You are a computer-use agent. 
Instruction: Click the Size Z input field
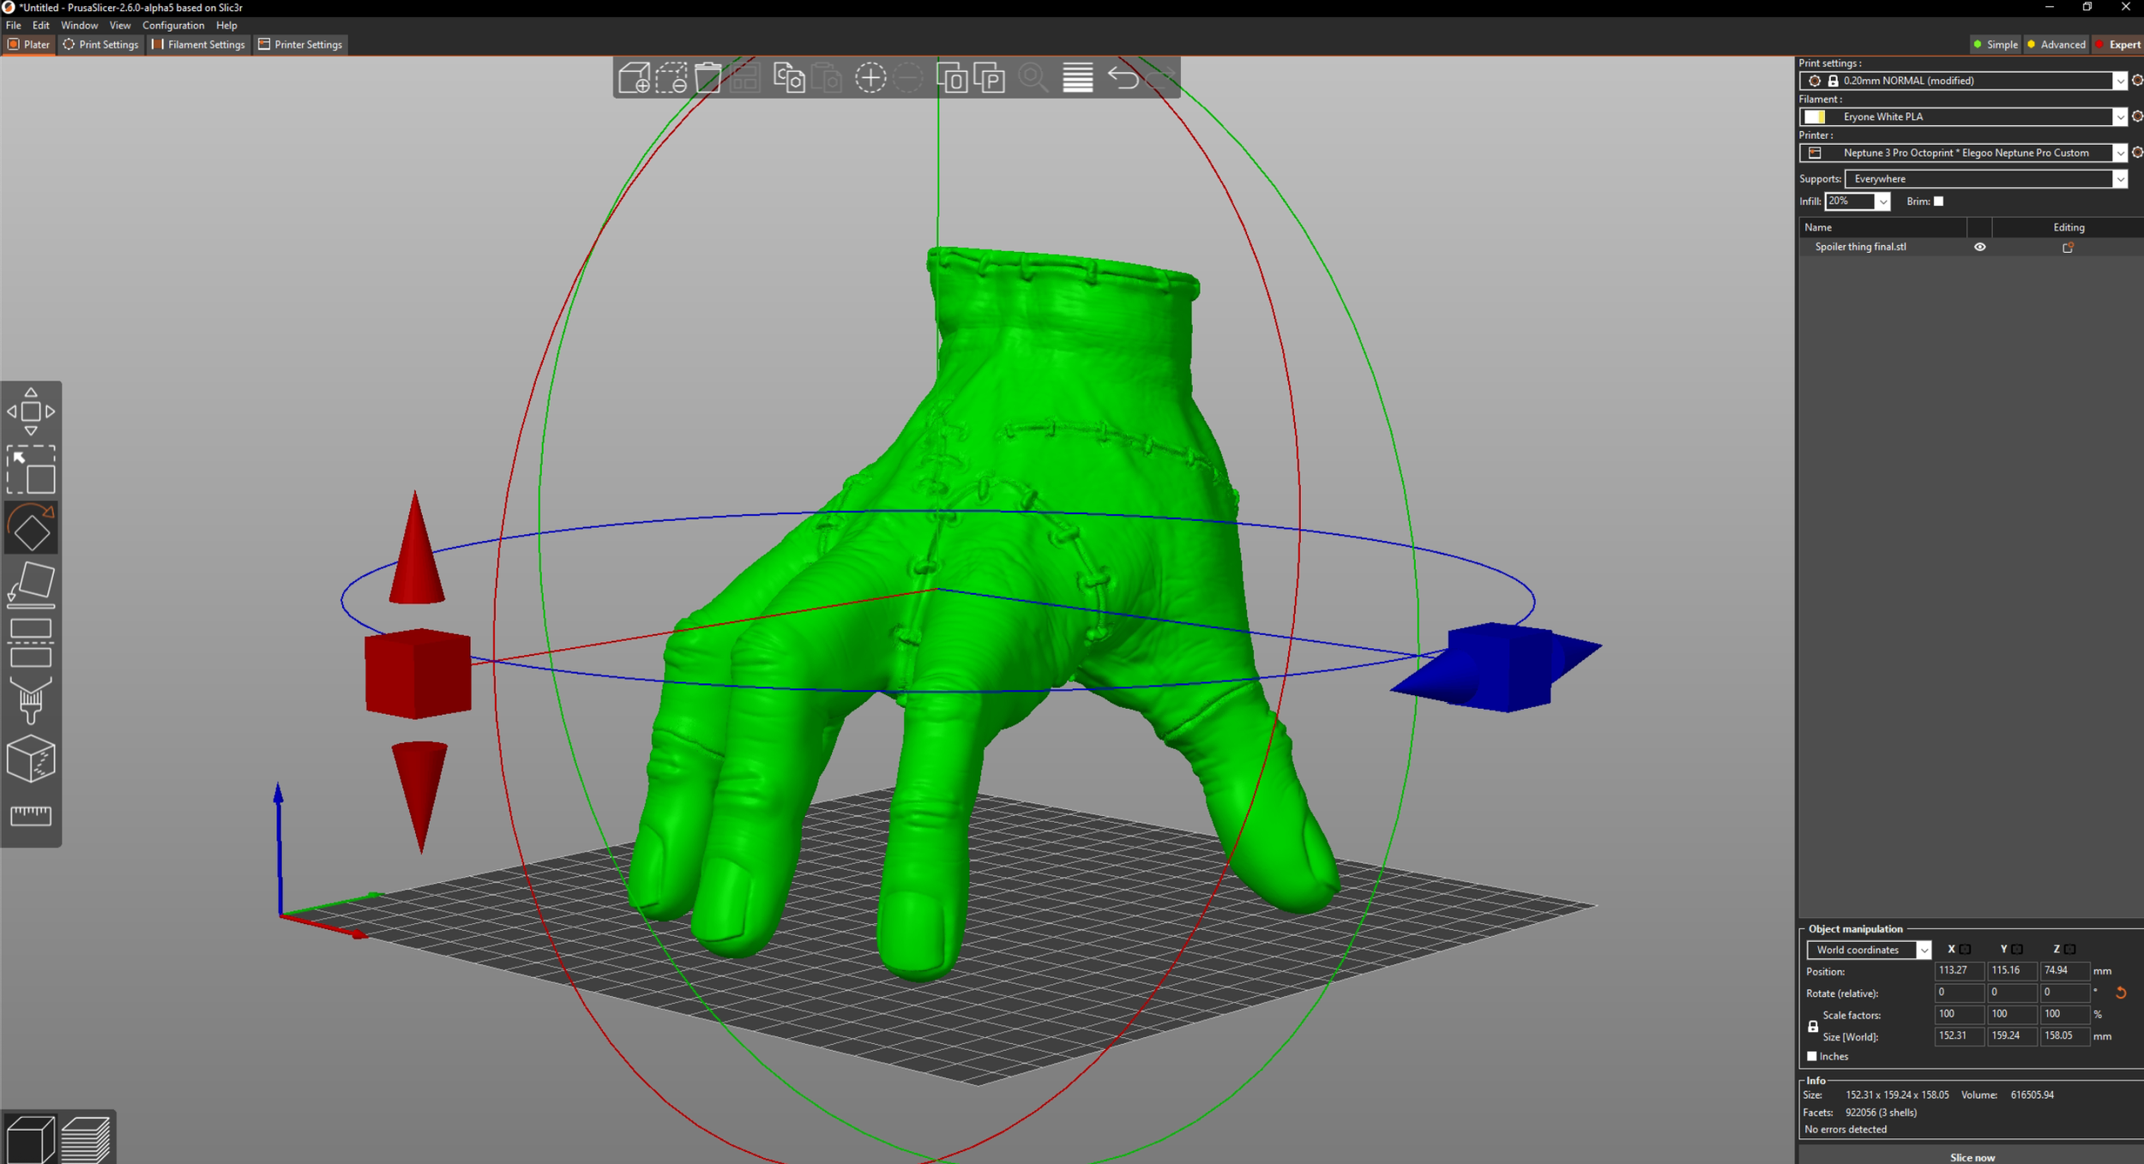coord(2063,1036)
